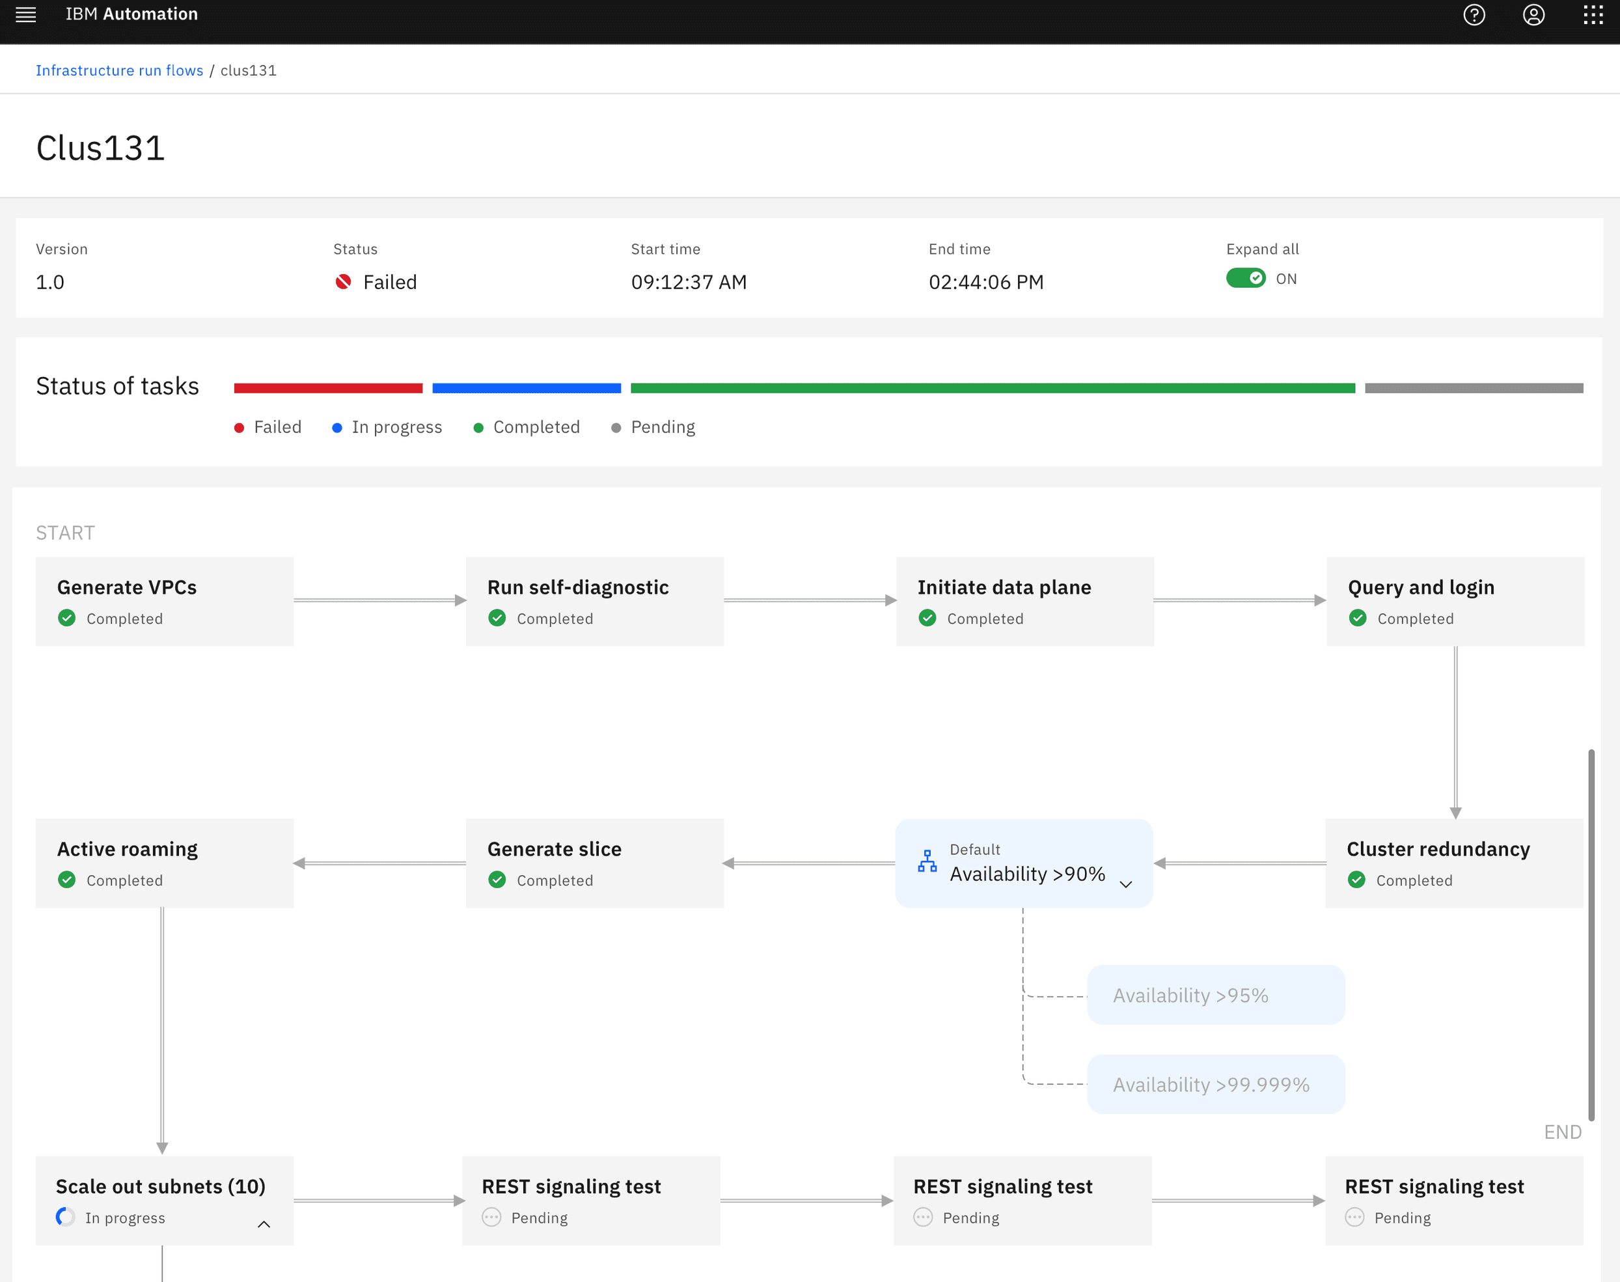The image size is (1620, 1282).
Task: Open the app switcher grid icon
Action: pos(1592,15)
